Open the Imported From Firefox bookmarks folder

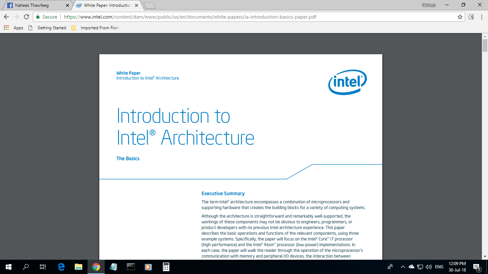95,28
